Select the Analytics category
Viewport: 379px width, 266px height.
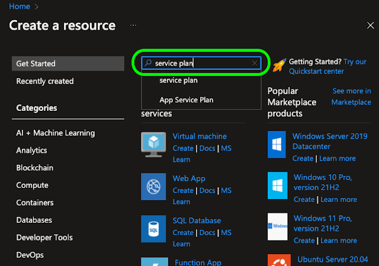tap(31, 150)
